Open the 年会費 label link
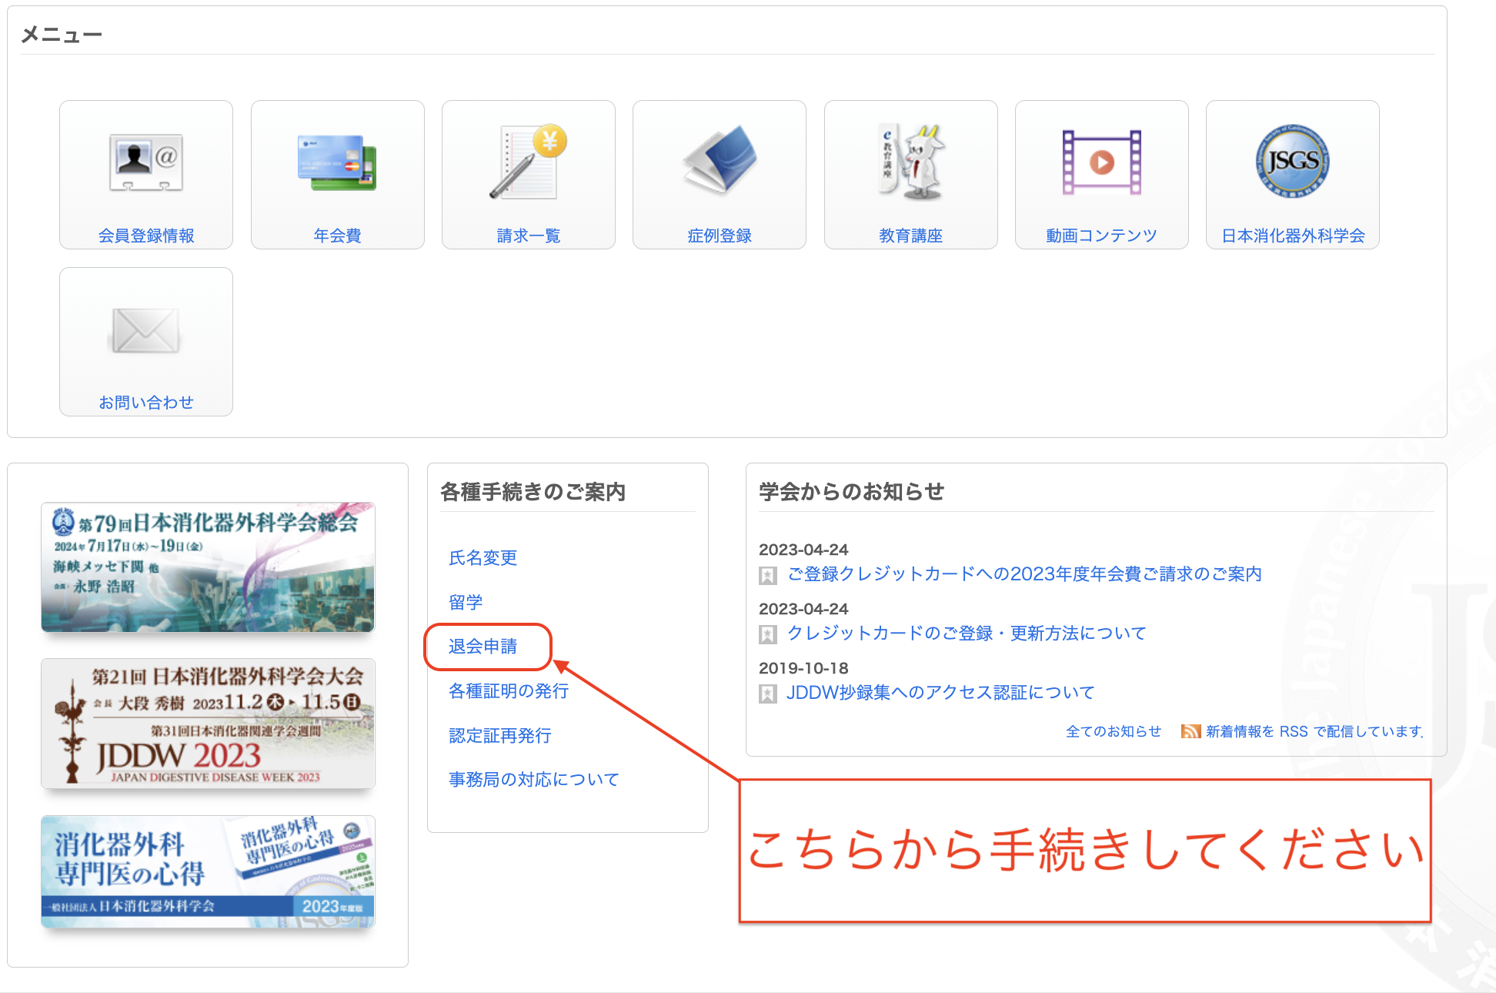This screenshot has width=1496, height=993. pyautogui.click(x=337, y=236)
